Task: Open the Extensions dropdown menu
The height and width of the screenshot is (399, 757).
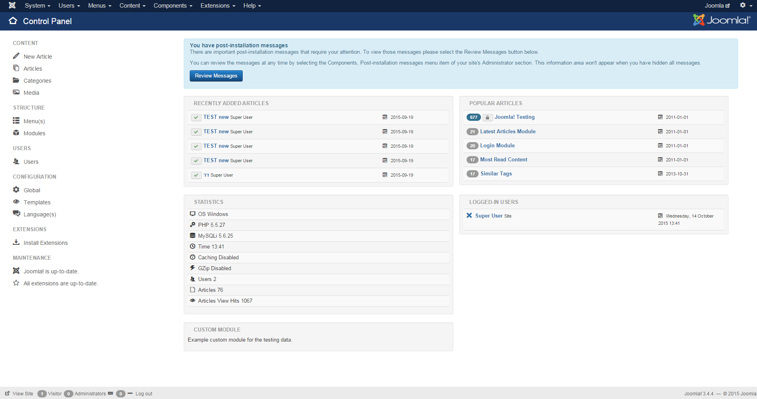Action: [x=217, y=6]
